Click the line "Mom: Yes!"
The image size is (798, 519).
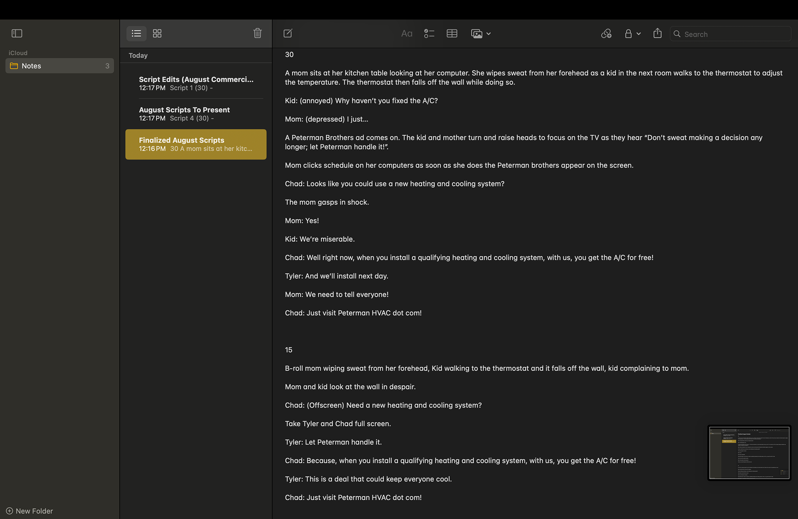point(302,221)
